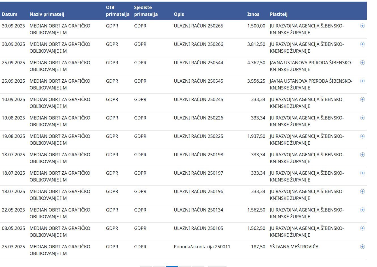Expand row for invoice 250134
Screen dimensions: 377x267
pyautogui.click(x=362, y=210)
